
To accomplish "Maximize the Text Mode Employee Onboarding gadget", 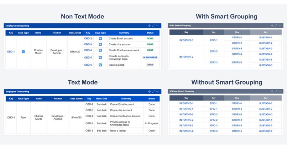I will 153,92.
